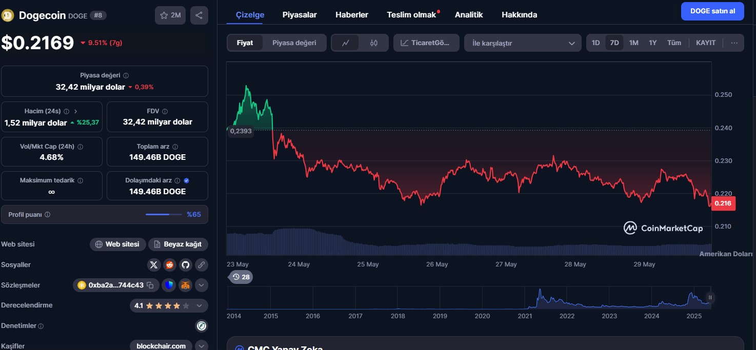Viewport: 756px width, 350px height.
Task: Click the Profil puanı progress bar
Action: 164,214
